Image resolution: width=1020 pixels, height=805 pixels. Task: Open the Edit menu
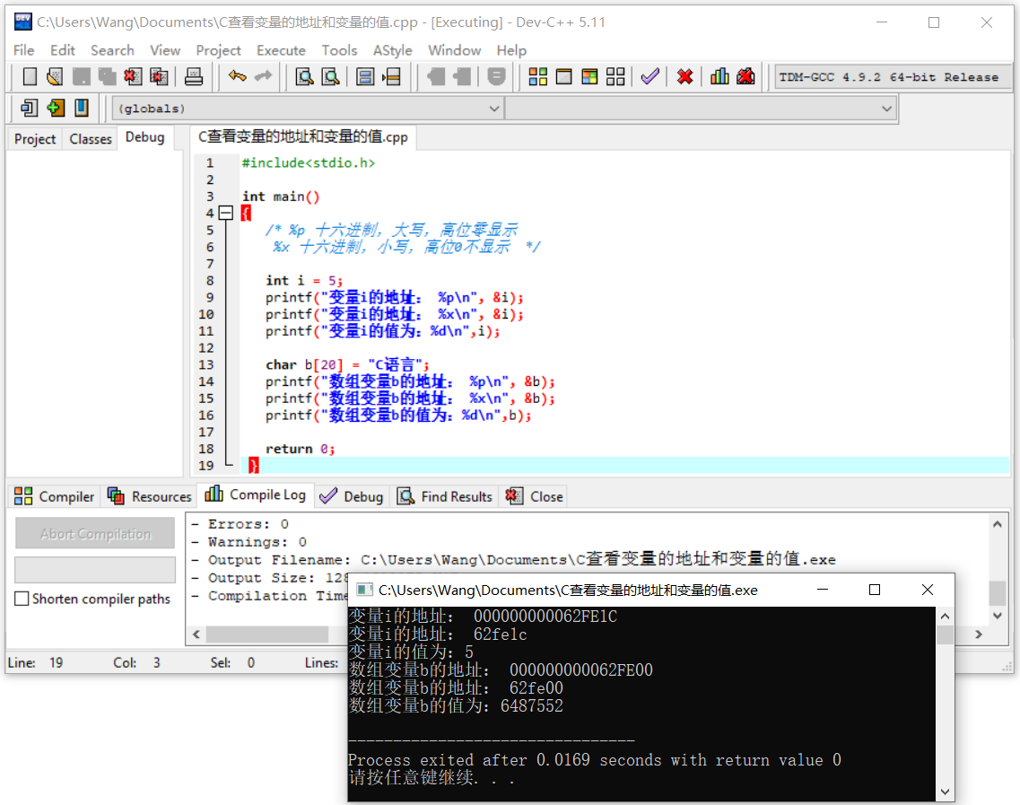coord(63,50)
